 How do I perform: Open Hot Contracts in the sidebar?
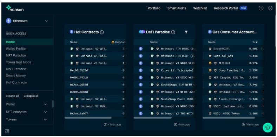[x=16, y=82]
